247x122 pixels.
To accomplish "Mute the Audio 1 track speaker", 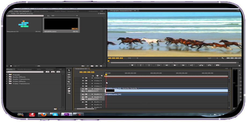I will (x=83, y=94).
